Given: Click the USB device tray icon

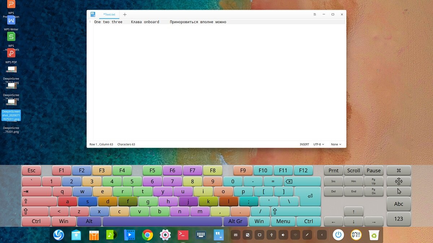Looking at the screenshot, I should (x=271, y=235).
